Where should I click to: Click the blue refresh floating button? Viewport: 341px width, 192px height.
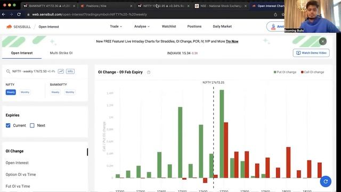tap(326, 181)
